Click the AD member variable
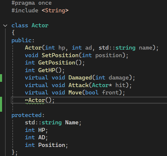 [x=42, y=137]
